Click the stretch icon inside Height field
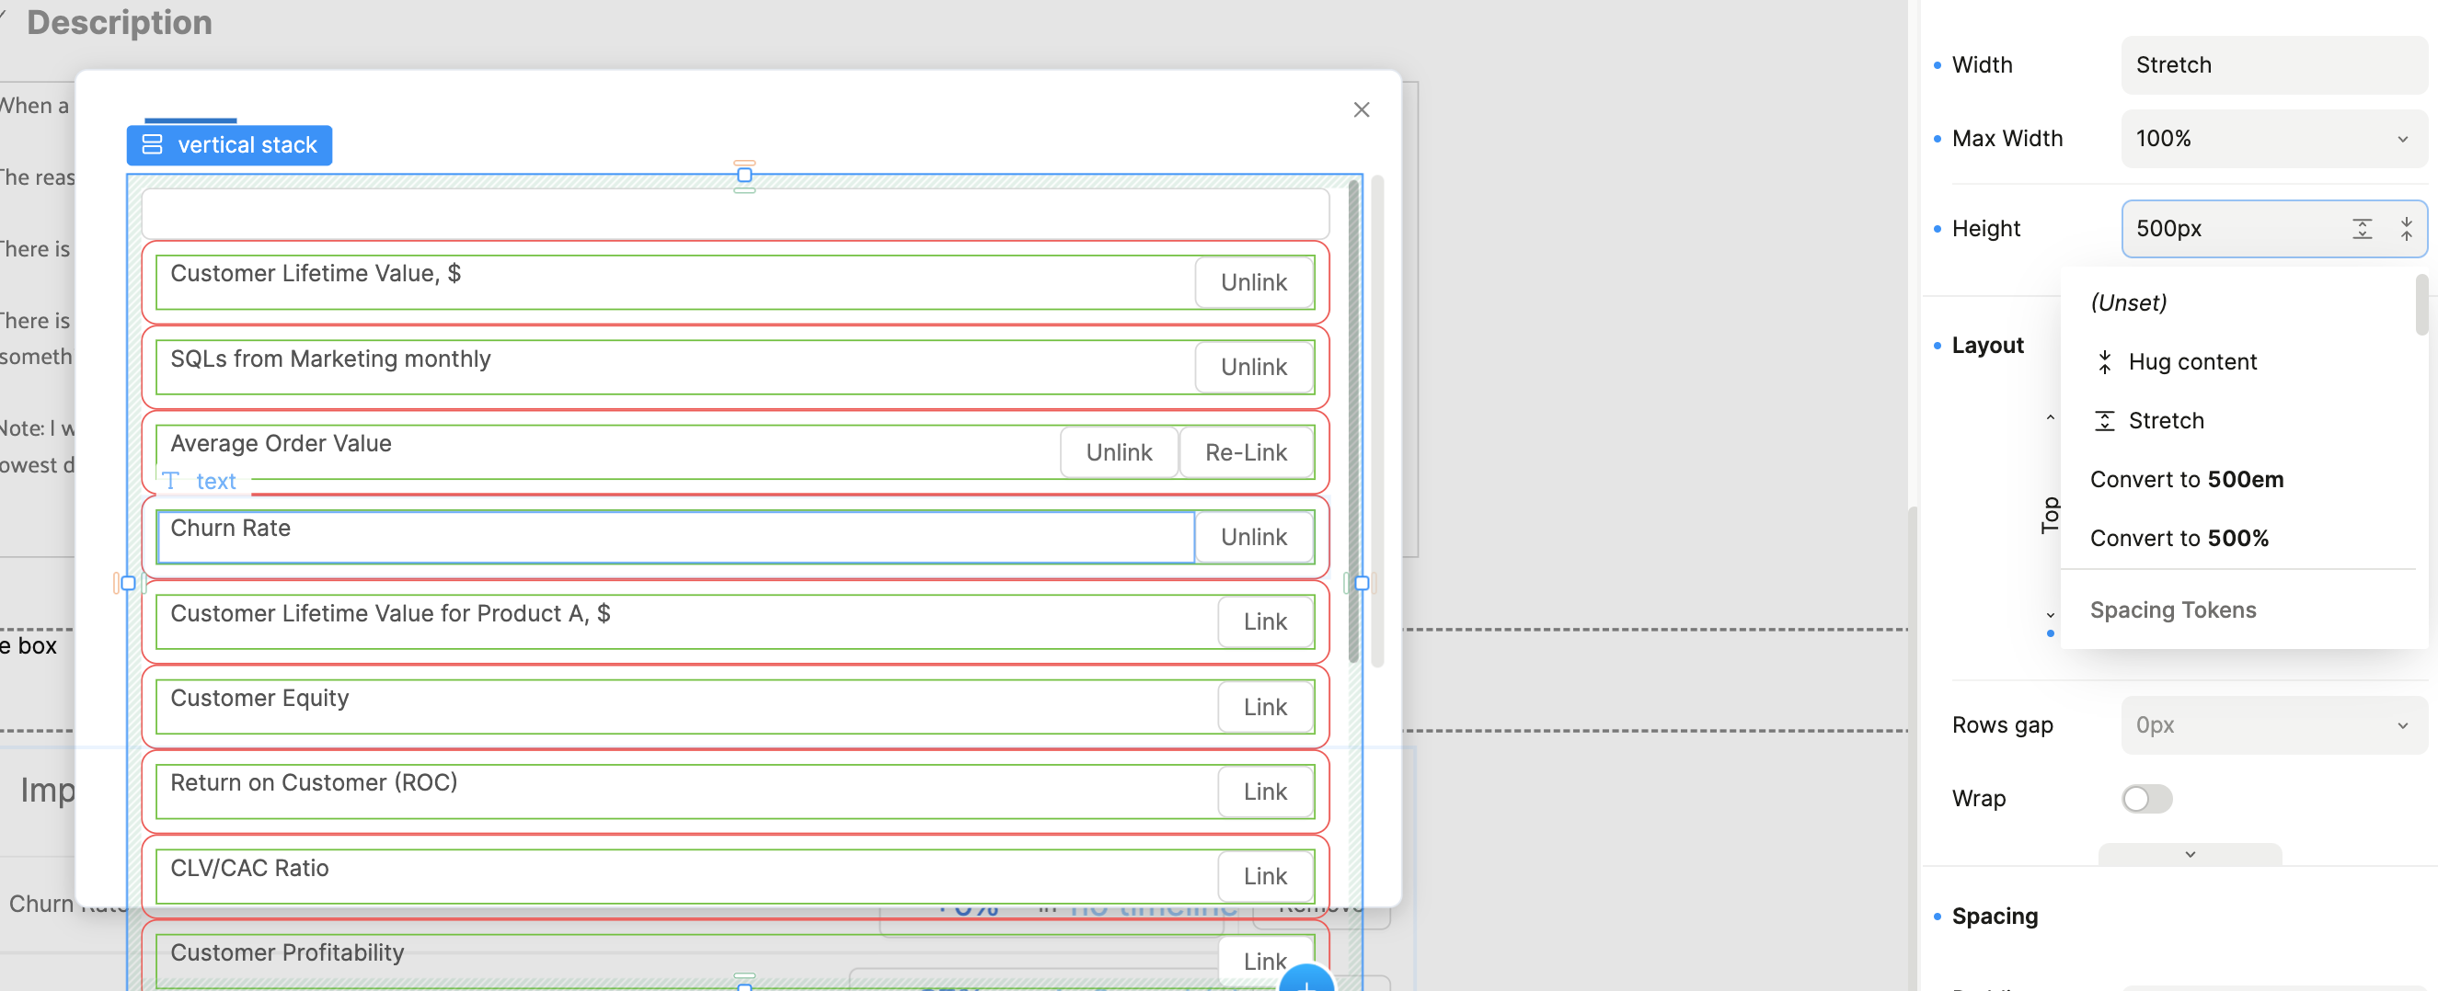Viewport: 2438px width, 991px height. [x=2362, y=229]
